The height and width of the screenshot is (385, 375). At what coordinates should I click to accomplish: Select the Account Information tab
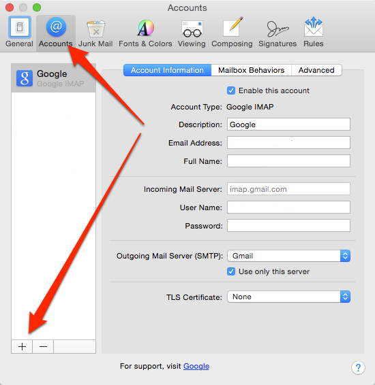(x=167, y=70)
